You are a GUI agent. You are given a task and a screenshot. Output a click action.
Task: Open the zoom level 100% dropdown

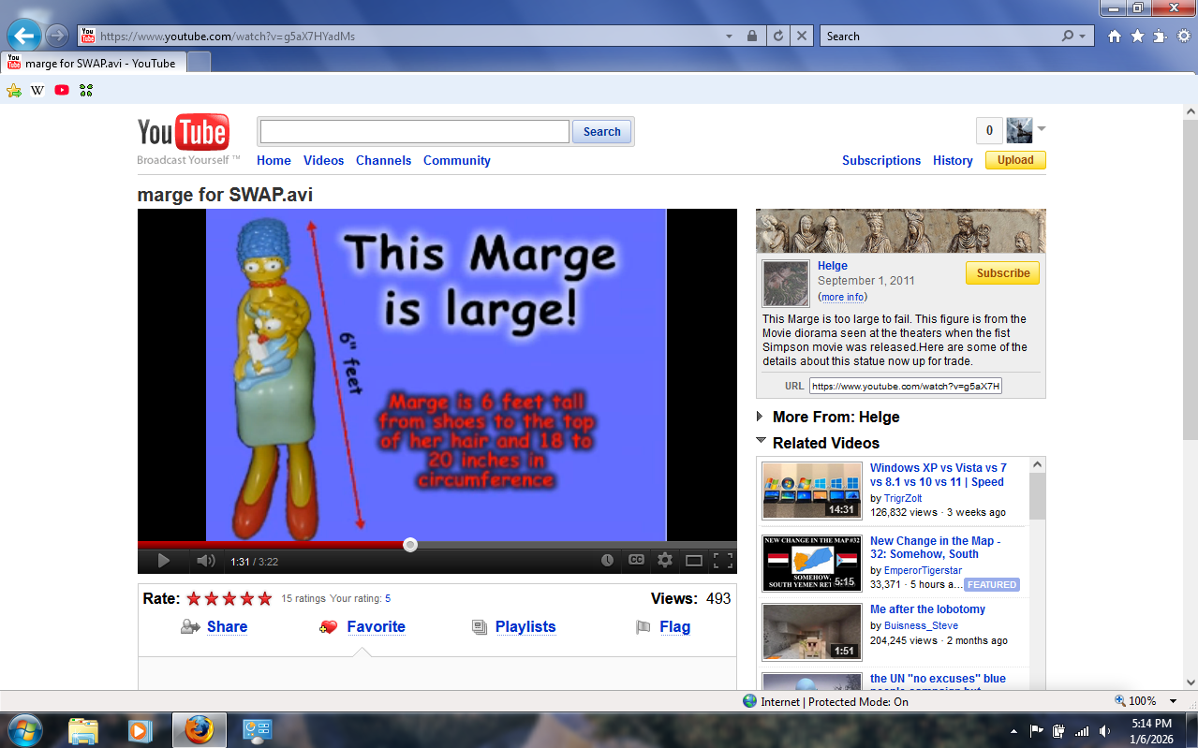coord(1174,701)
